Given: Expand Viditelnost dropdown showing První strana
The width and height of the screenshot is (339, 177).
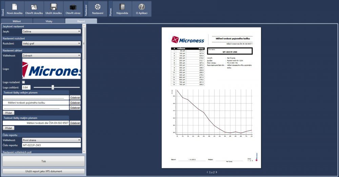Looking at the screenshot, I should coord(51,140).
